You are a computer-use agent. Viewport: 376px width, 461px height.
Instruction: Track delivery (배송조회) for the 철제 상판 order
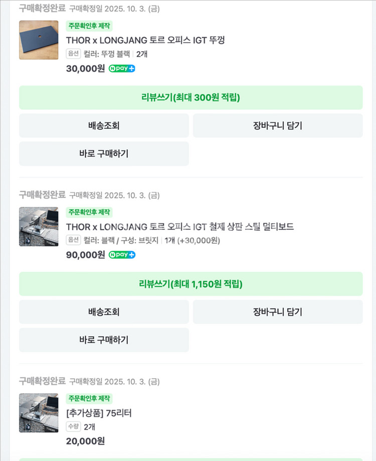tap(104, 312)
